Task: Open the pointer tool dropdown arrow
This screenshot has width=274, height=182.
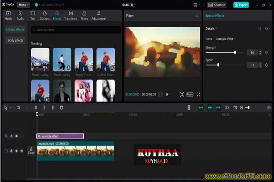Action: tap(11, 108)
